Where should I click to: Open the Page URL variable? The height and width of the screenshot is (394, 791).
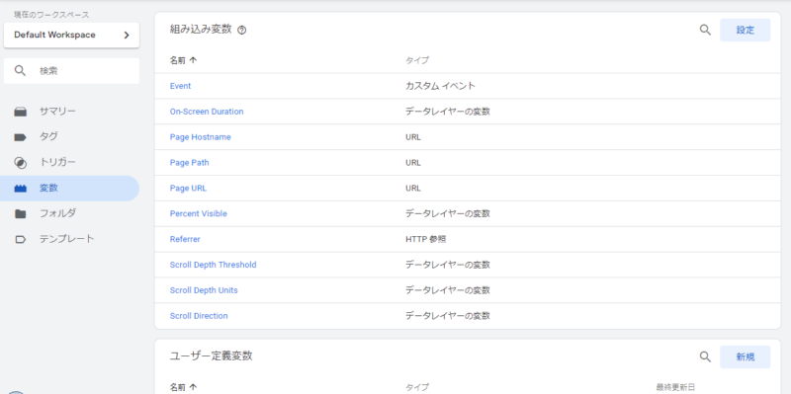click(x=188, y=189)
